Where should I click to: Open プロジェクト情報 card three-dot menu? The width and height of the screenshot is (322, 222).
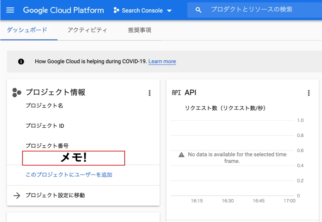(x=149, y=93)
